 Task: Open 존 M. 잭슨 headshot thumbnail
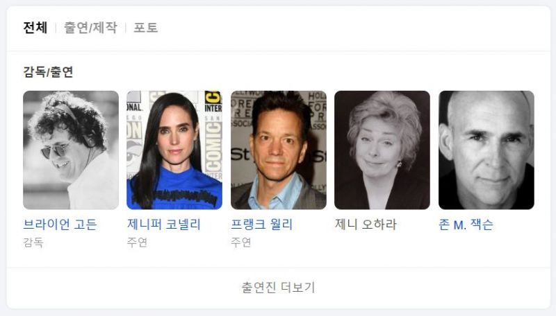click(486, 150)
